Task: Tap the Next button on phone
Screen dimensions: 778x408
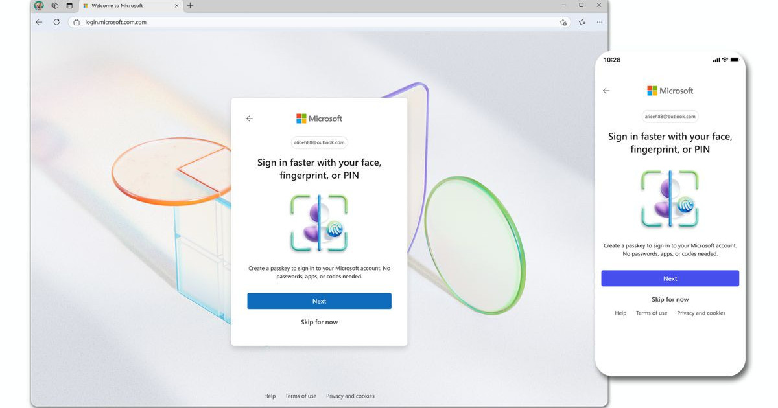Action: coord(670,278)
